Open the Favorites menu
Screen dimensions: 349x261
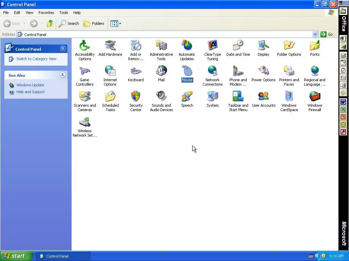(x=46, y=13)
